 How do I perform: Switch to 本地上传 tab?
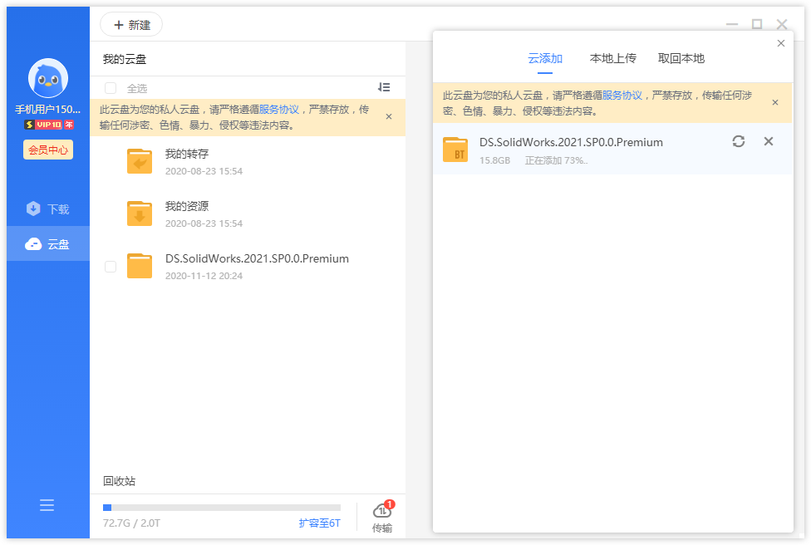pos(612,58)
